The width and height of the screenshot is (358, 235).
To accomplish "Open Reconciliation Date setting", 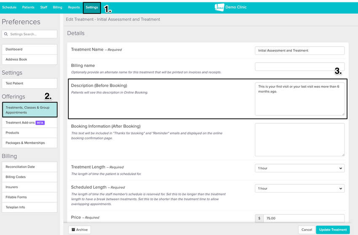I will 29,167.
